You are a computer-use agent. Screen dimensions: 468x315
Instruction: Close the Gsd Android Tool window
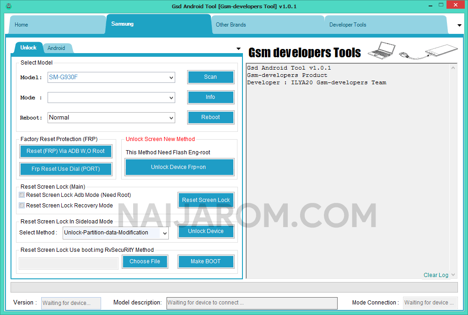(456, 5)
